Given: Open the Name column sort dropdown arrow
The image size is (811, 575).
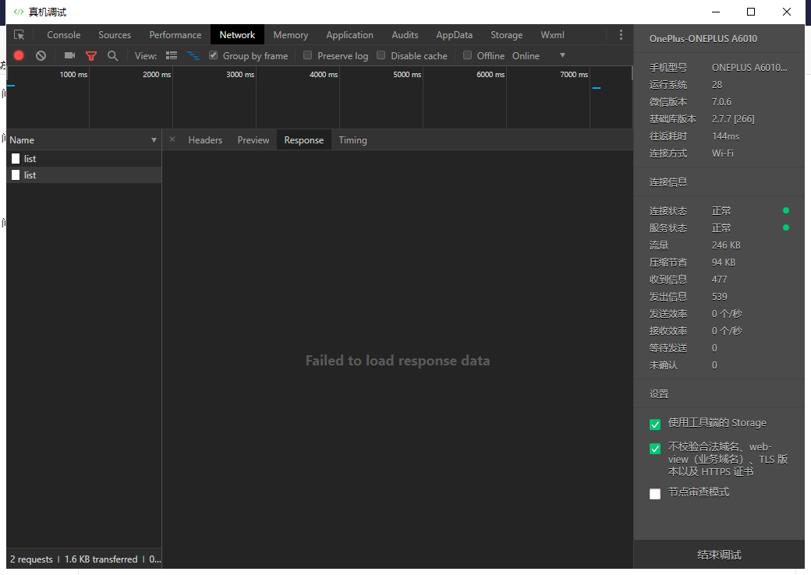Looking at the screenshot, I should click(x=154, y=140).
